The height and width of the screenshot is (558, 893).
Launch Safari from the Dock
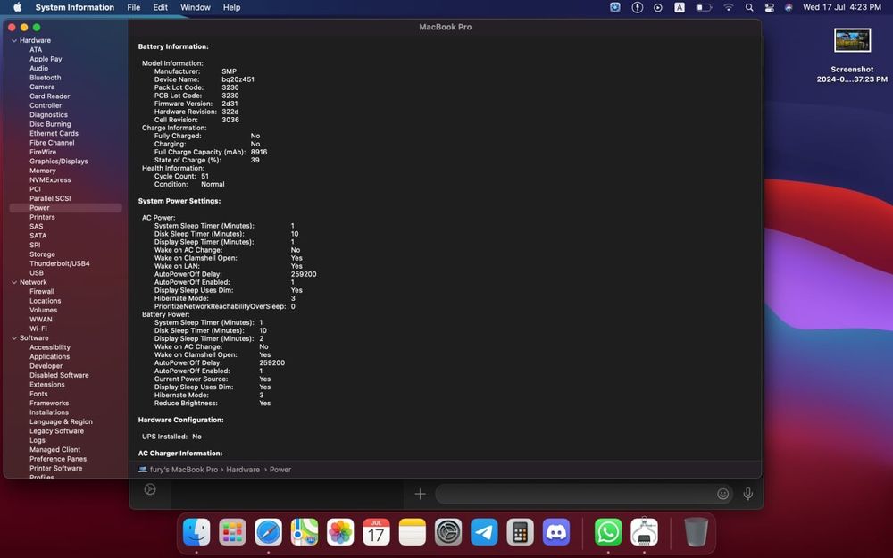tap(268, 532)
